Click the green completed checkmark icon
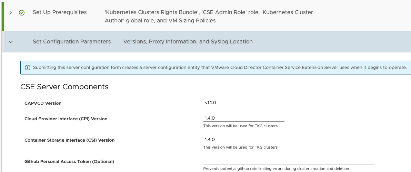Image resolution: width=411 pixels, height=172 pixels. tap(22, 13)
